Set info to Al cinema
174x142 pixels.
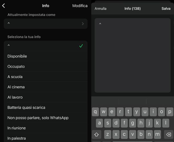[x=46, y=87]
